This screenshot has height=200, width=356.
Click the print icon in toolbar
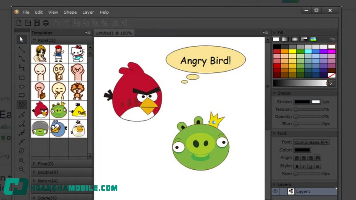point(45,23)
